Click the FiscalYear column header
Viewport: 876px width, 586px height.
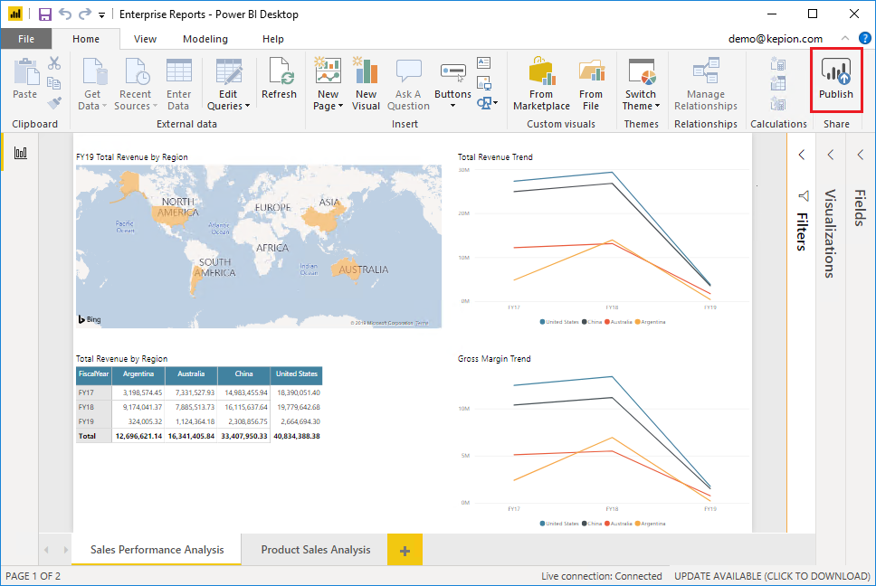point(94,374)
